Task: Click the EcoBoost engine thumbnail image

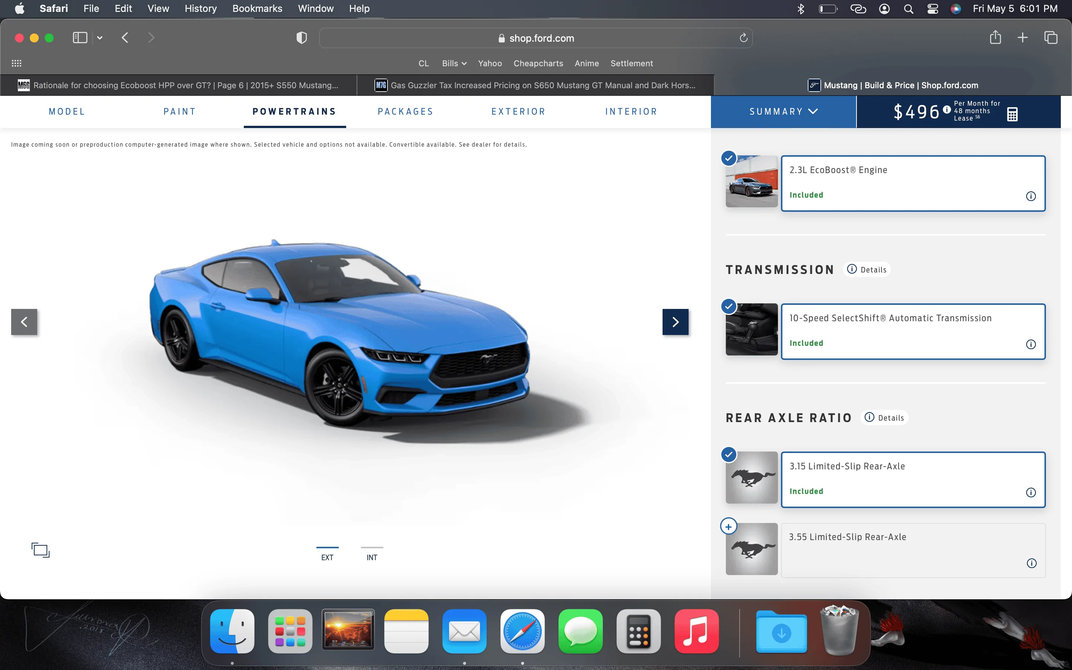Action: [751, 181]
